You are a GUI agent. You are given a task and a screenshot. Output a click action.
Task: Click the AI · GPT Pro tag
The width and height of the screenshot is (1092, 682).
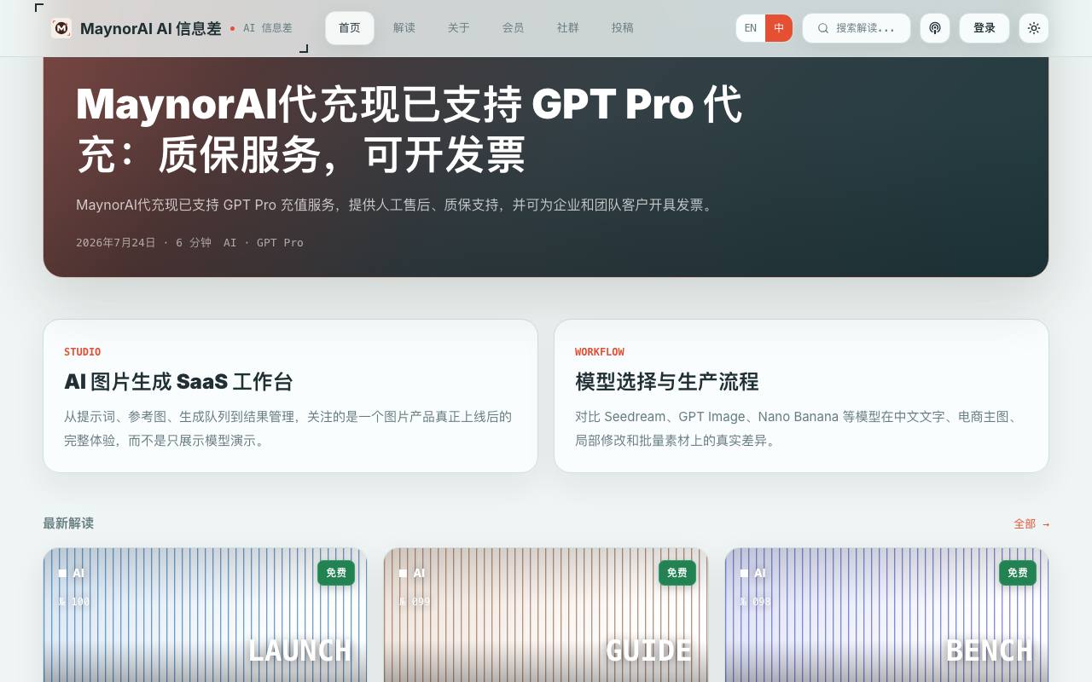click(264, 243)
